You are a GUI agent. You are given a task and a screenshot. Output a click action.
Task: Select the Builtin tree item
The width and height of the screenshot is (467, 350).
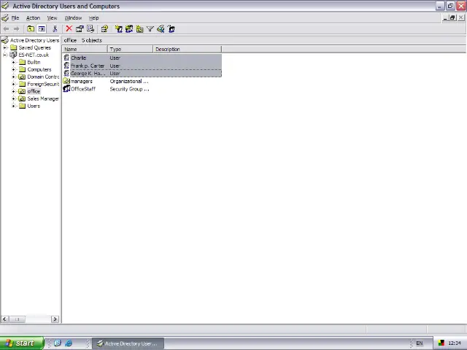(x=34, y=62)
